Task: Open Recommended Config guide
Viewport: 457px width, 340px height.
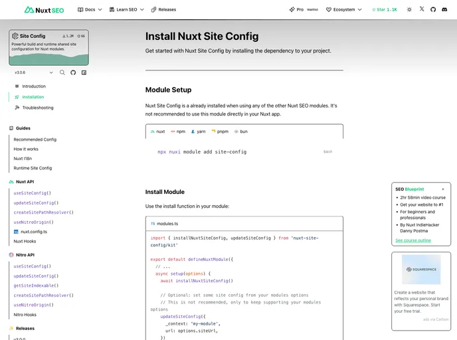Action: [35, 139]
